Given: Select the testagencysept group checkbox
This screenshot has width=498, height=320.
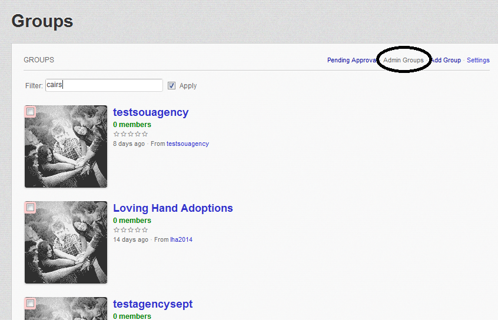Looking at the screenshot, I should pyautogui.click(x=30, y=303).
